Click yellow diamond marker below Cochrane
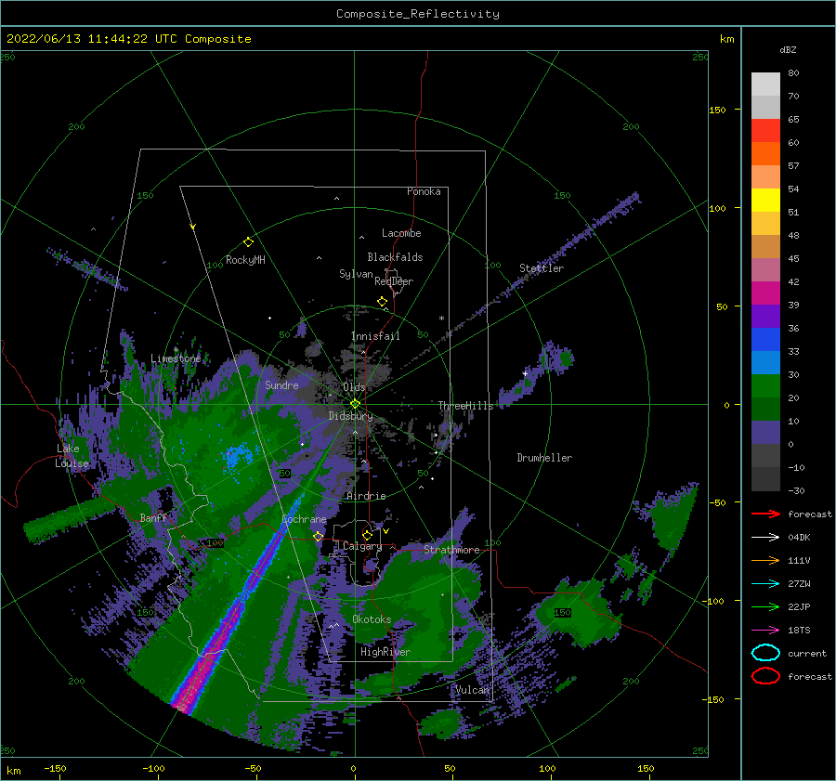 (319, 536)
